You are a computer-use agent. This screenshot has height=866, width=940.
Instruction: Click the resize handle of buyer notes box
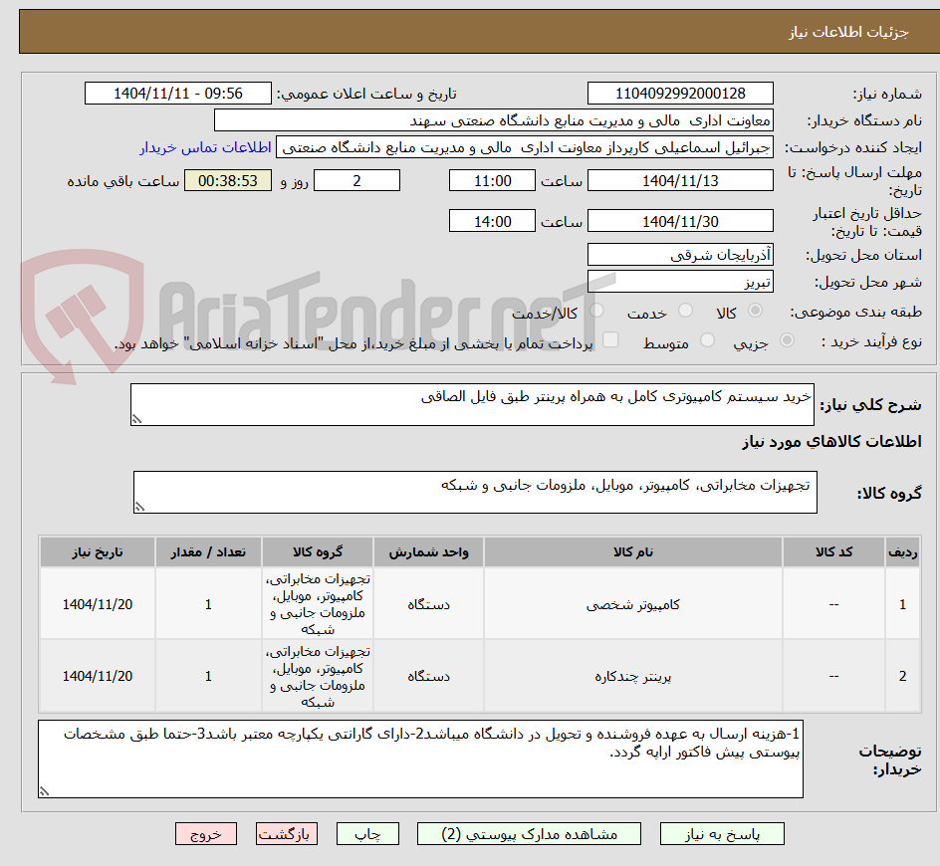point(44,791)
